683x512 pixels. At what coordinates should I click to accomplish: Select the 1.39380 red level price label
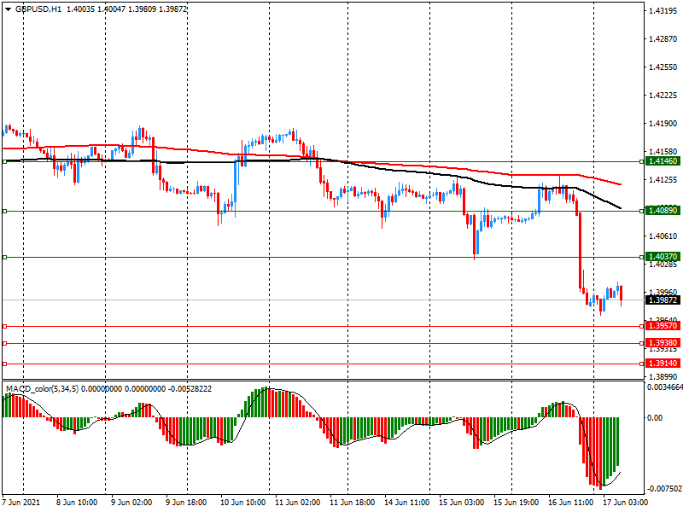click(x=663, y=343)
